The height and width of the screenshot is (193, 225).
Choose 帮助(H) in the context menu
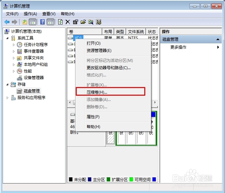click(x=118, y=127)
